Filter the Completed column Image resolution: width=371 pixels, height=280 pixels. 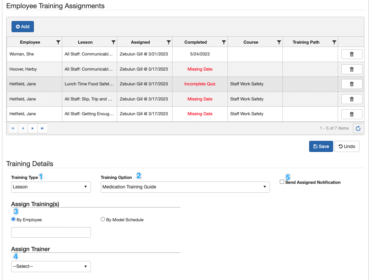pos(224,42)
